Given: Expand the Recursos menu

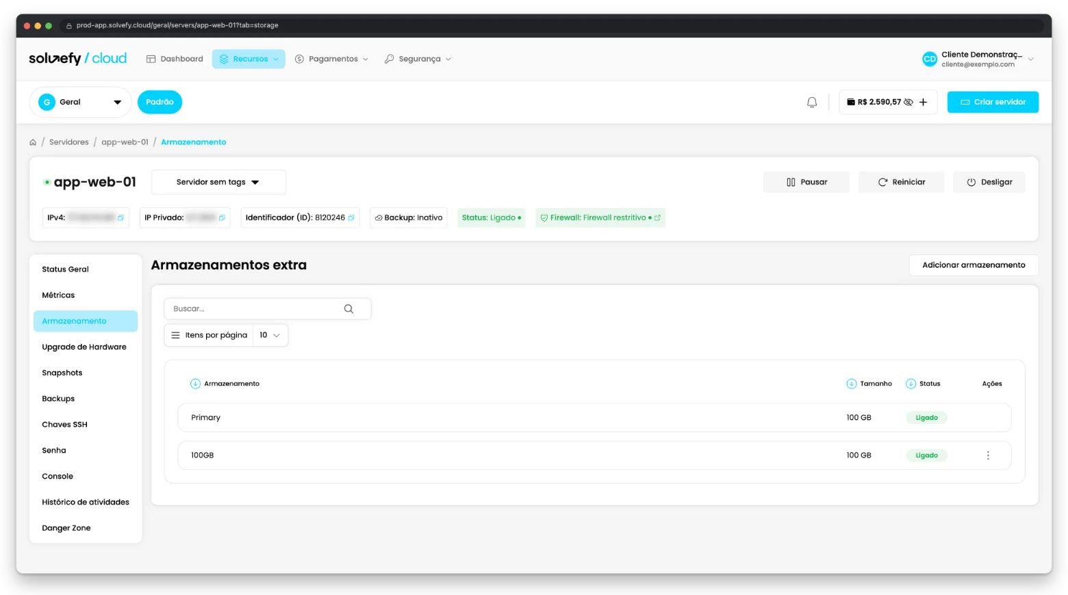Looking at the screenshot, I should pos(249,59).
